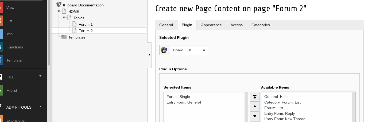Open the Filelist module icon
Viewport: 368px width, 122px height.
click(x=1, y=90)
